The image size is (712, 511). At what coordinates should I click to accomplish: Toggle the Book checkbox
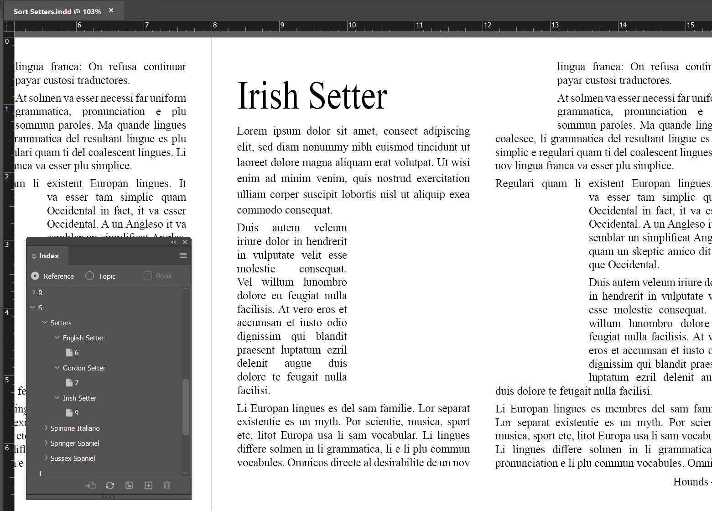tap(147, 276)
